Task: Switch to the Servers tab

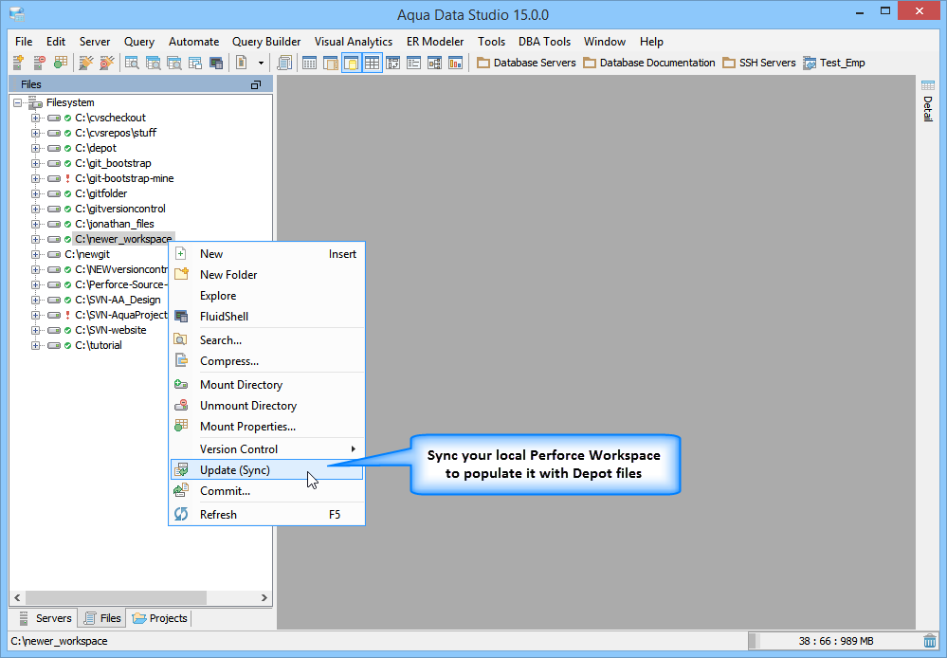Action: [46, 618]
